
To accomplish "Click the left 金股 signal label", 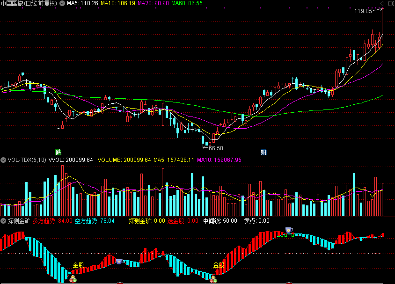I will click(78, 265).
